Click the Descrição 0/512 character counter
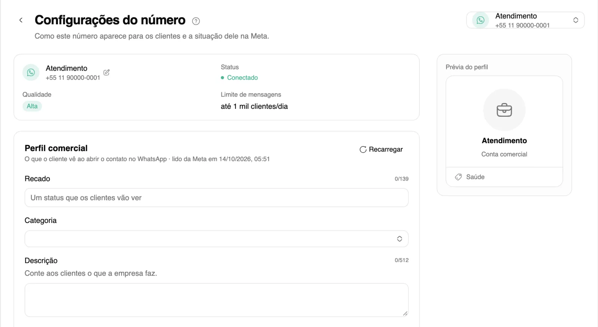Viewport: 598px width, 327px height. click(401, 260)
